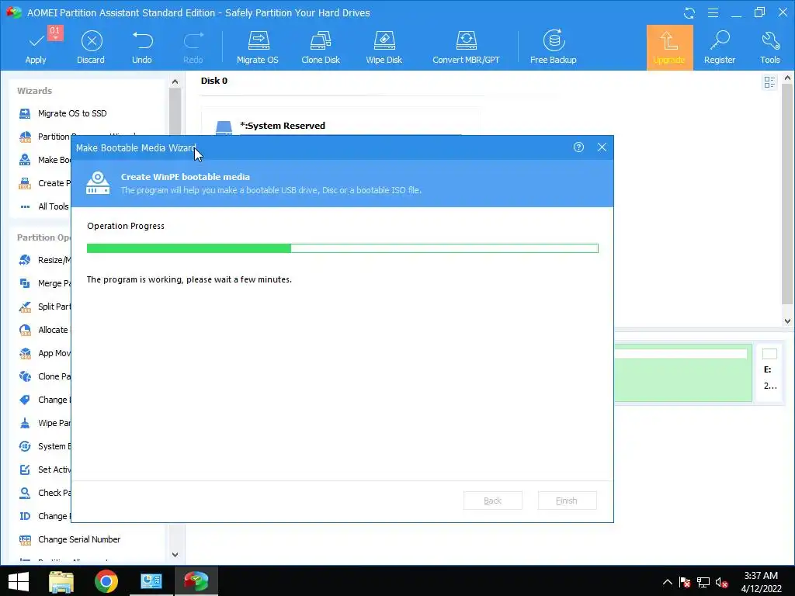Image resolution: width=795 pixels, height=596 pixels.
Task: Open the Wipe Disk tool
Action: (x=384, y=47)
